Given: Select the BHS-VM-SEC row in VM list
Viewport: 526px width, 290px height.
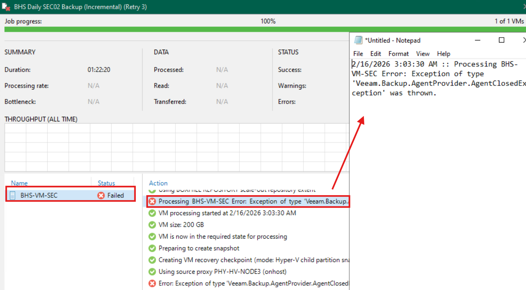Looking at the screenshot, I should pyautogui.click(x=70, y=195).
